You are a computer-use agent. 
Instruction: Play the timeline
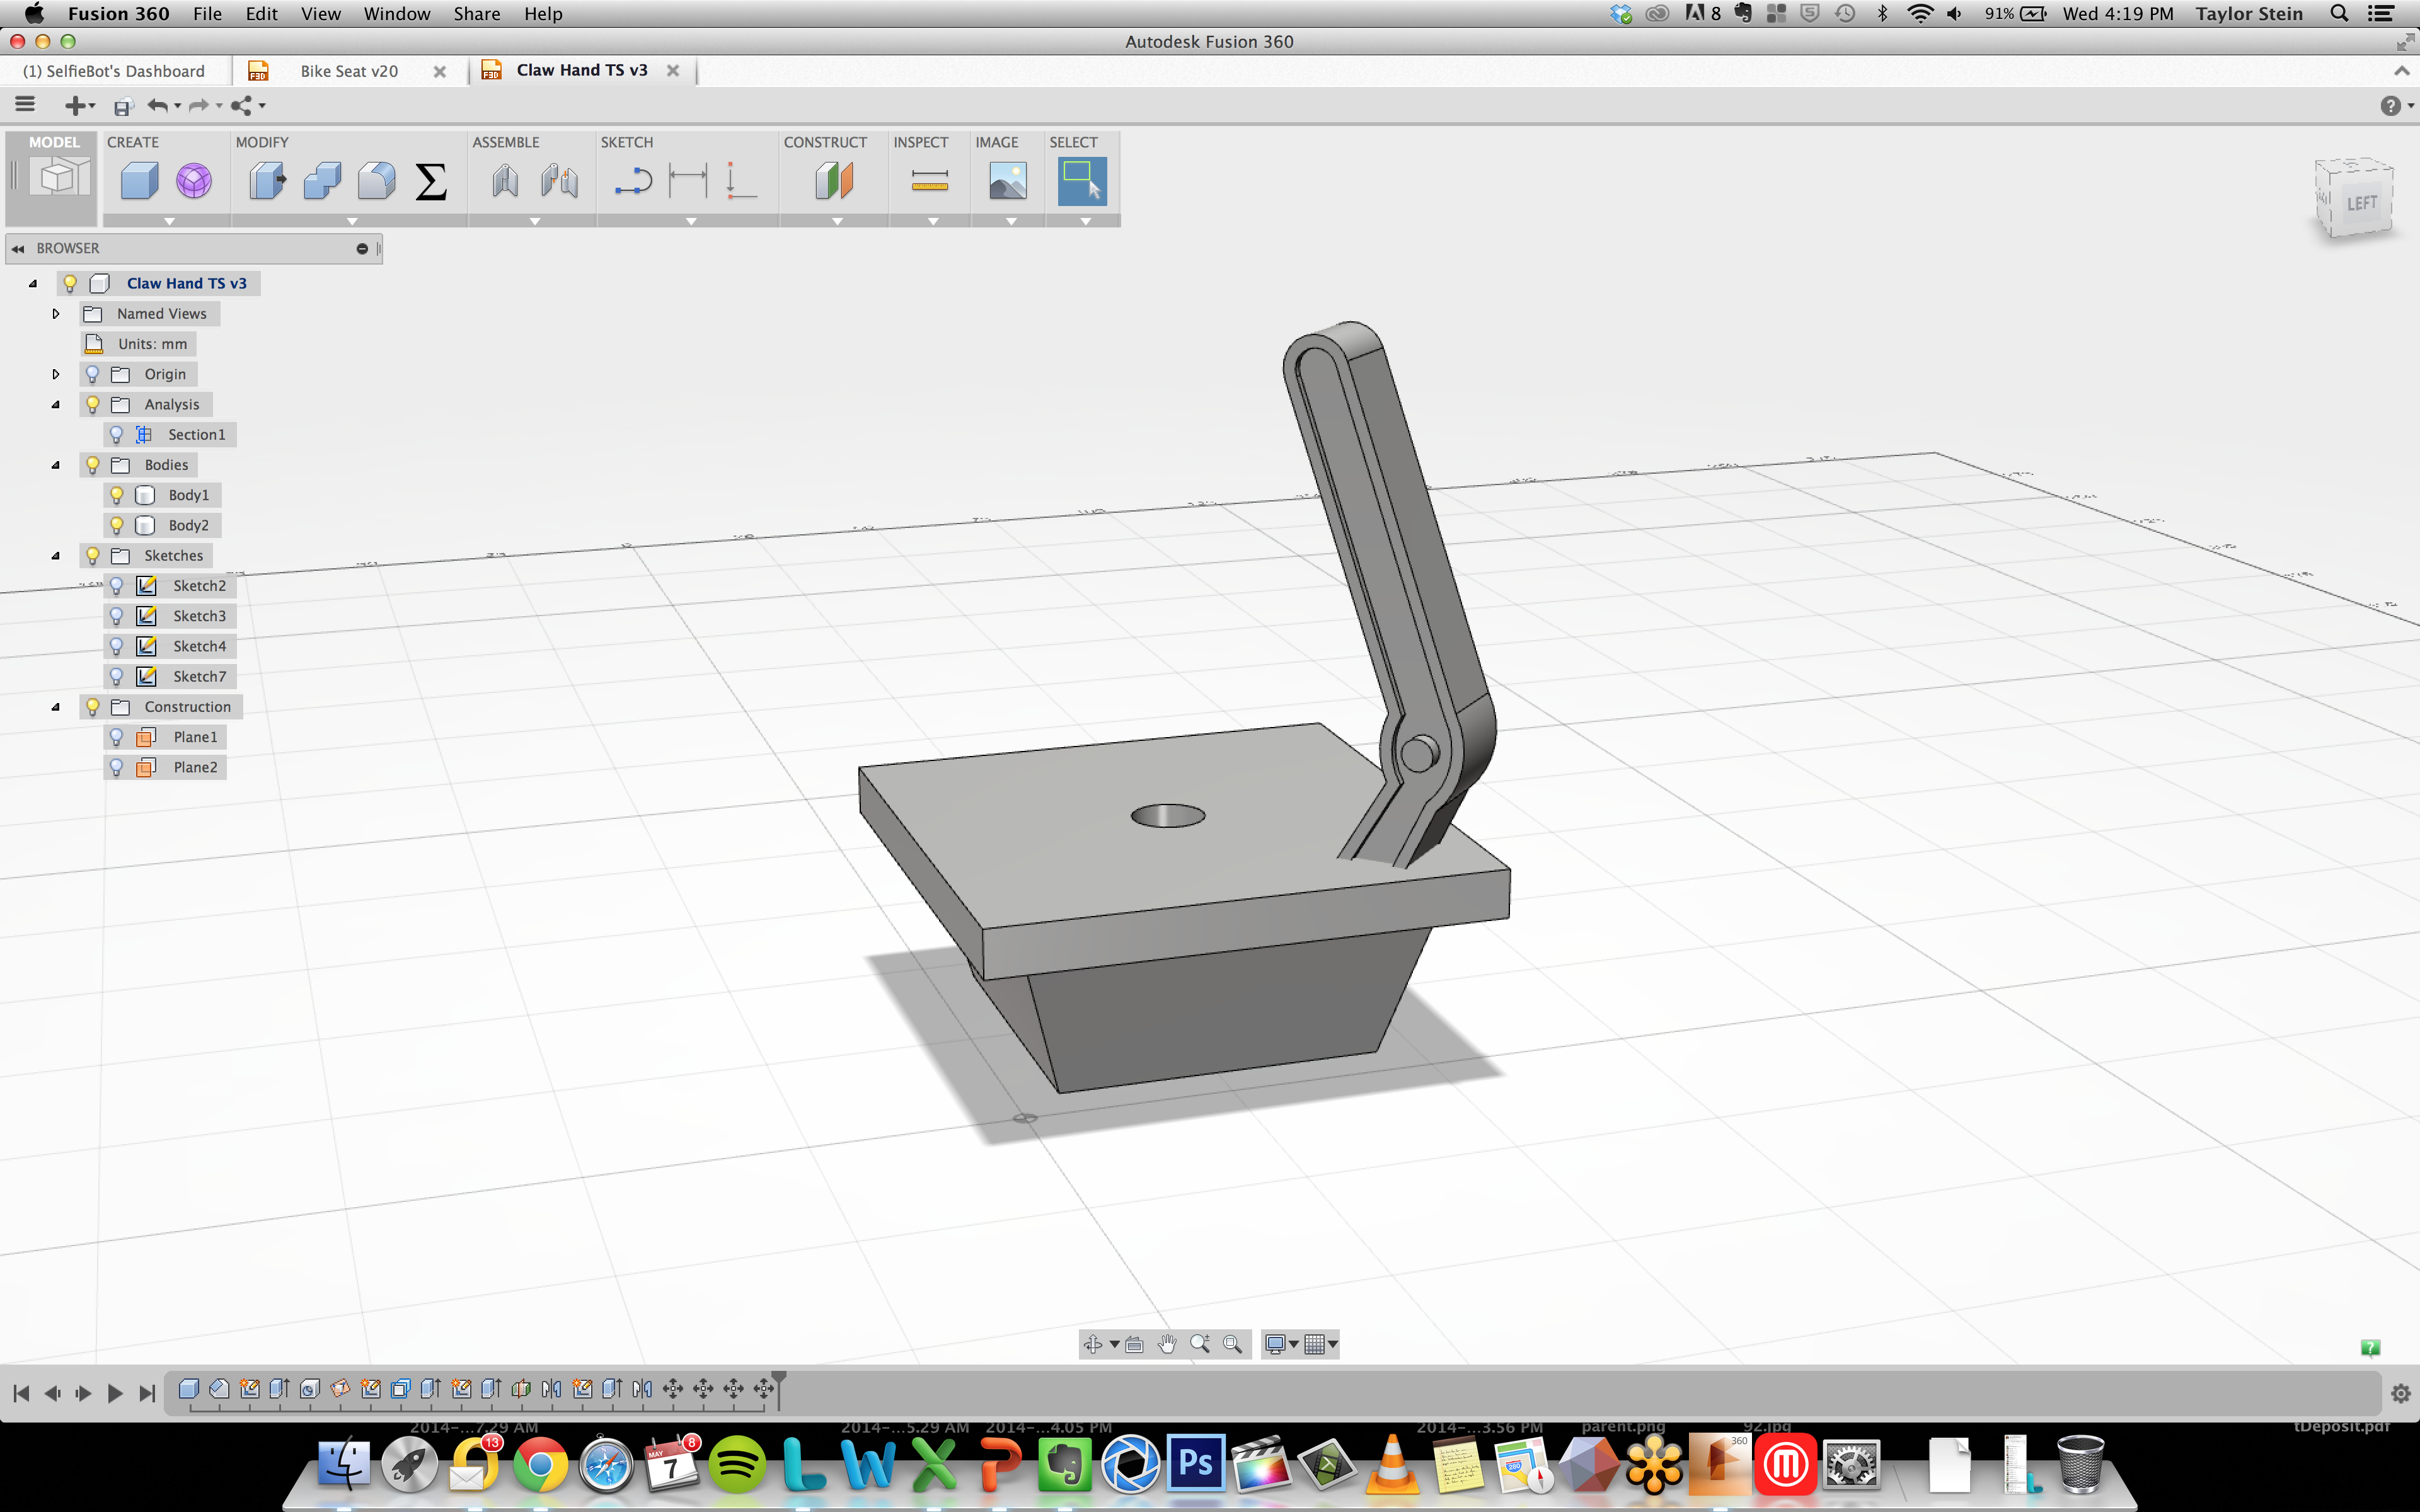115,1393
